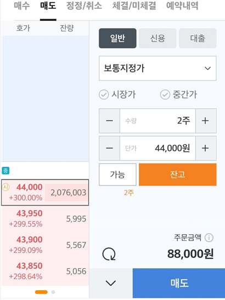Screen dimensions: 225x300
Task: Click the second page indicator dot
Action: tap(53, 292)
